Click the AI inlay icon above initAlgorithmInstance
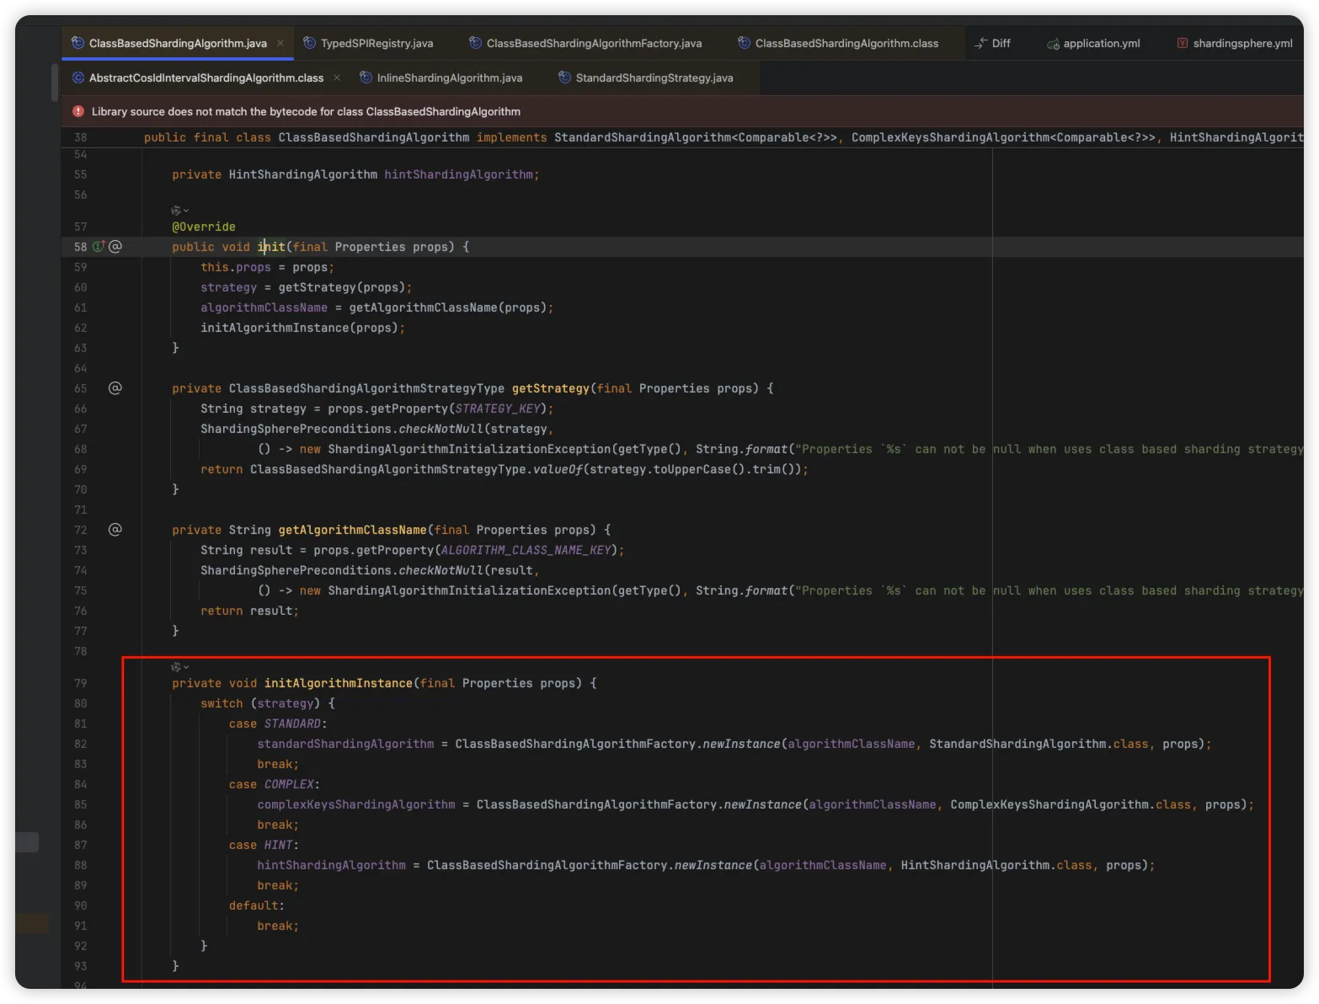The height and width of the screenshot is (1004, 1319). tap(176, 667)
